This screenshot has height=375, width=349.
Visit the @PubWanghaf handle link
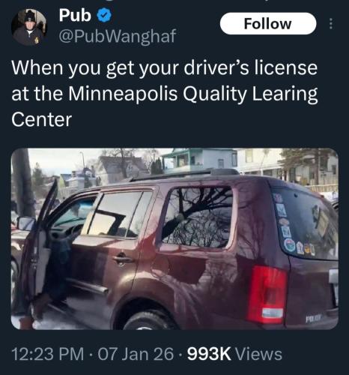coord(118,36)
